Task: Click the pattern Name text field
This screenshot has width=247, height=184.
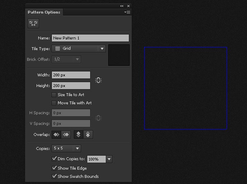Action: pos(90,38)
